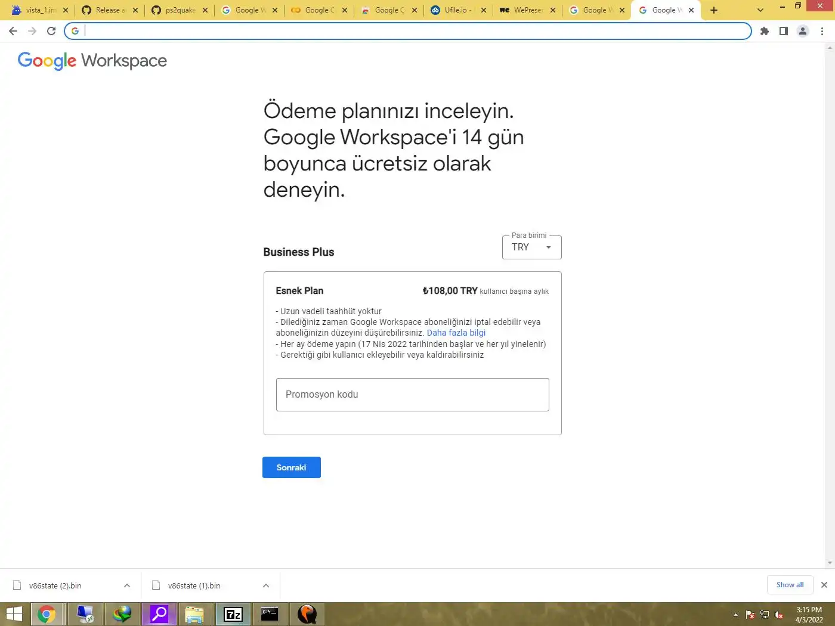Viewport: 835px width, 626px height.
Task: Click the Action Center flag icon
Action: pos(750,615)
